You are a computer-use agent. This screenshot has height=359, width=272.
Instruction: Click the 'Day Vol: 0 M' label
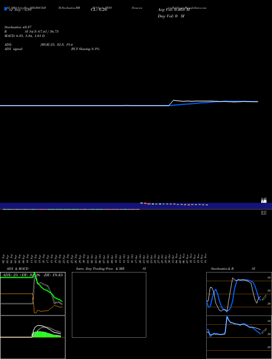(171, 16)
